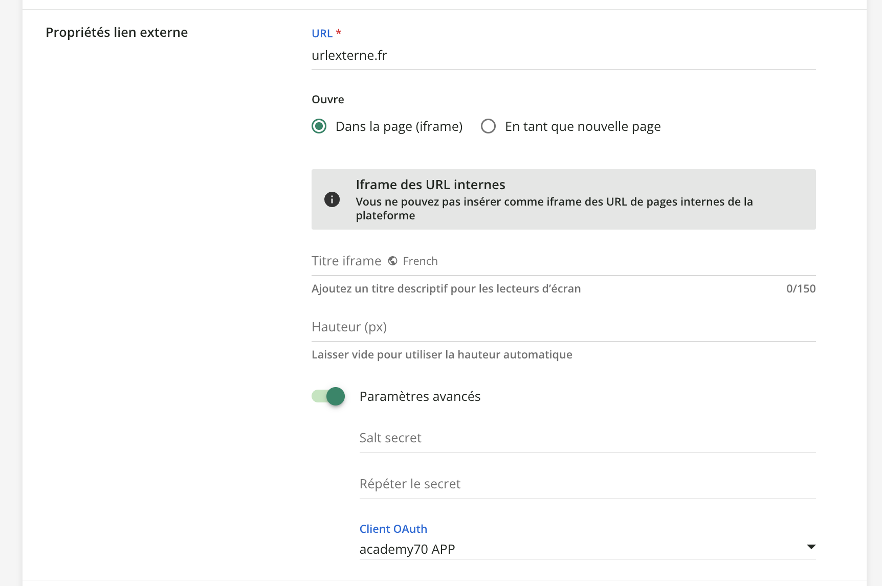Viewport: 882px width, 586px height.
Task: Click the 'Iframe des URL internes' notice heading
Action: coord(430,185)
